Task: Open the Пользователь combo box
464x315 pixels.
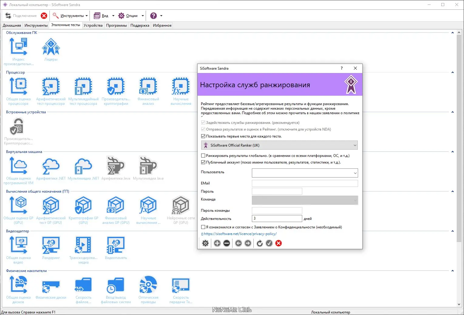Action: point(305,173)
